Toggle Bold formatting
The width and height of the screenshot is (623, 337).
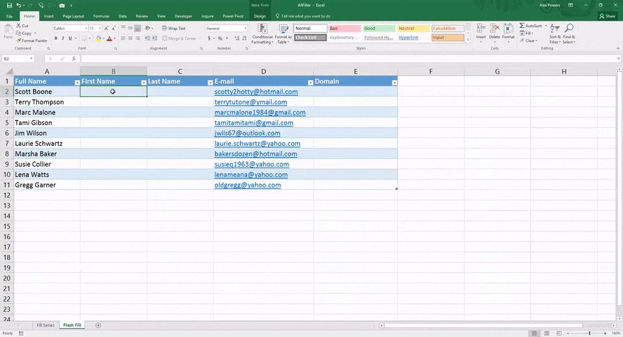(x=56, y=38)
